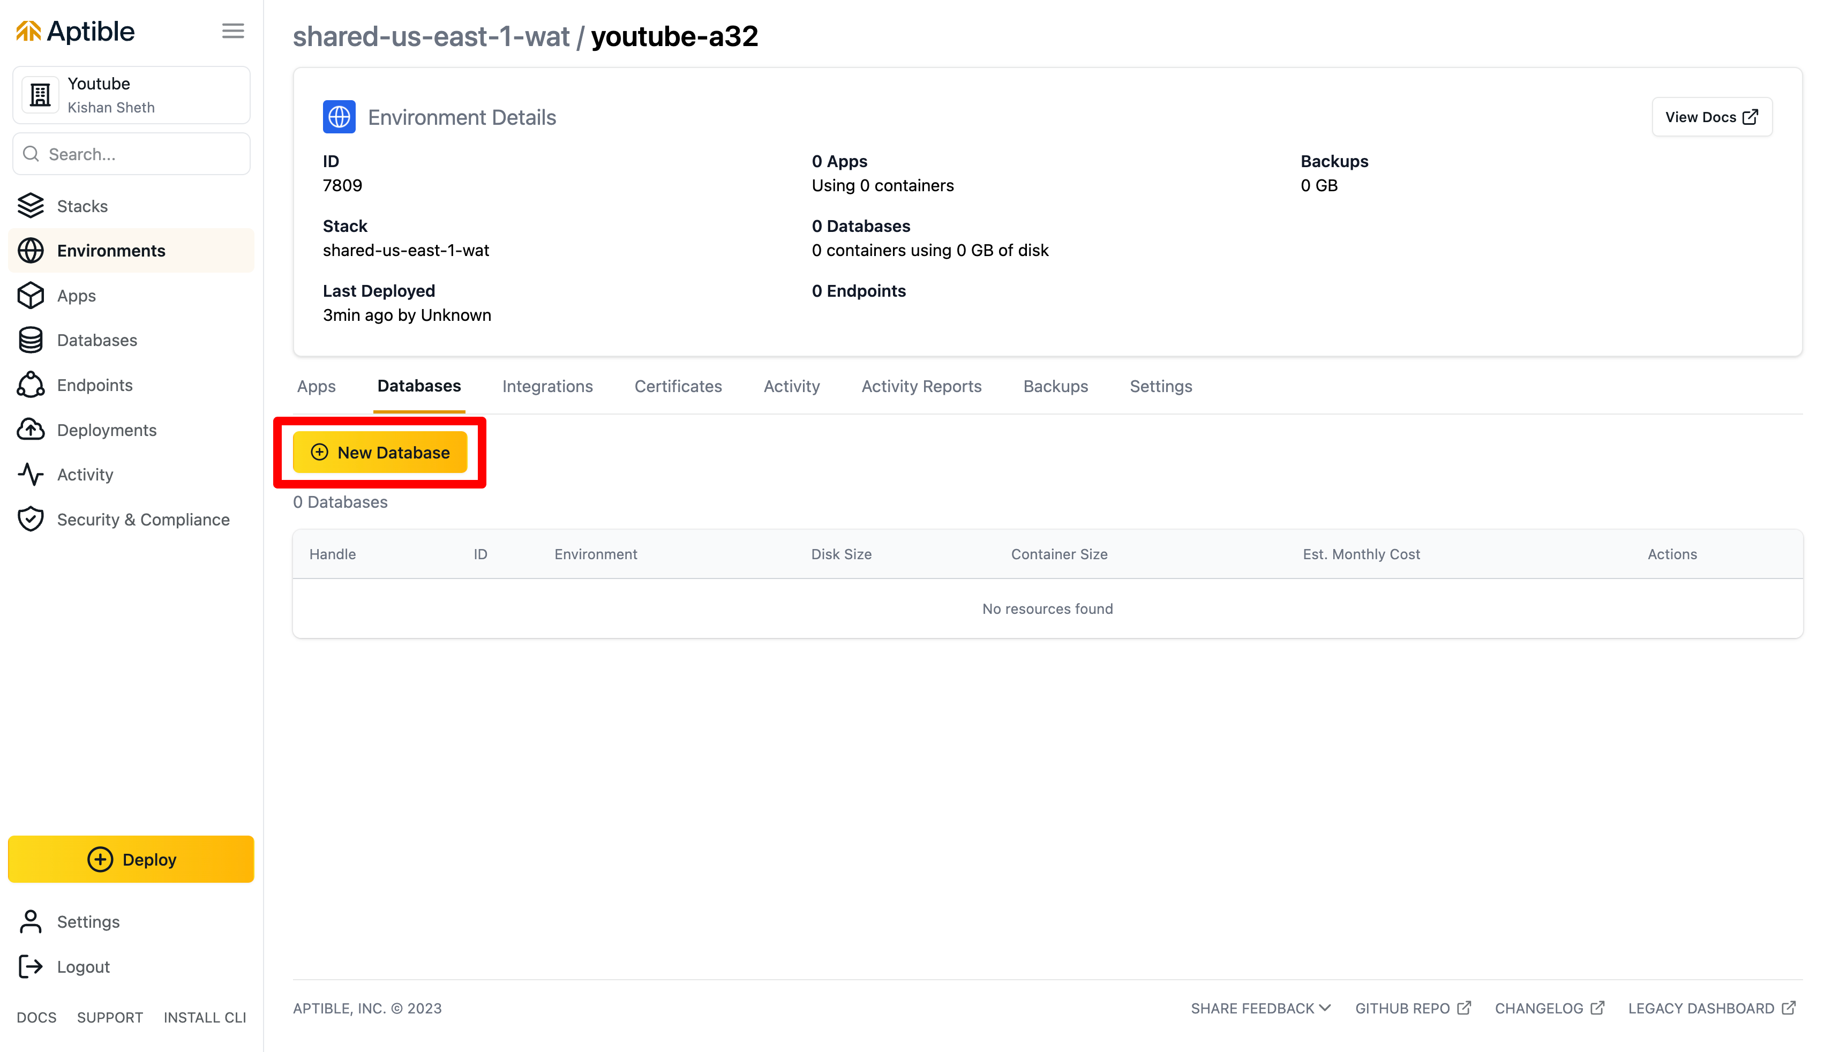Open View Docs external link
The width and height of the screenshot is (1832, 1052).
[1710, 117]
